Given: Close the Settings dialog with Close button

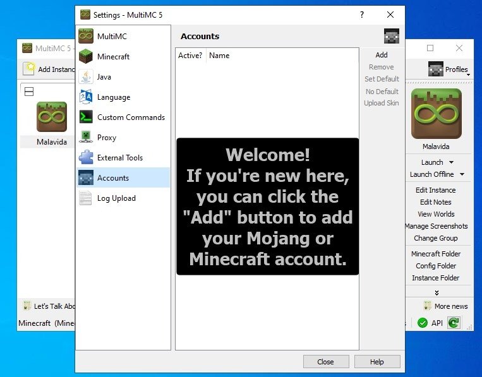Looking at the screenshot, I should pyautogui.click(x=326, y=362).
